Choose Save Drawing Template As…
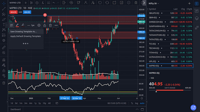The image size is (200, 112). 23,32
